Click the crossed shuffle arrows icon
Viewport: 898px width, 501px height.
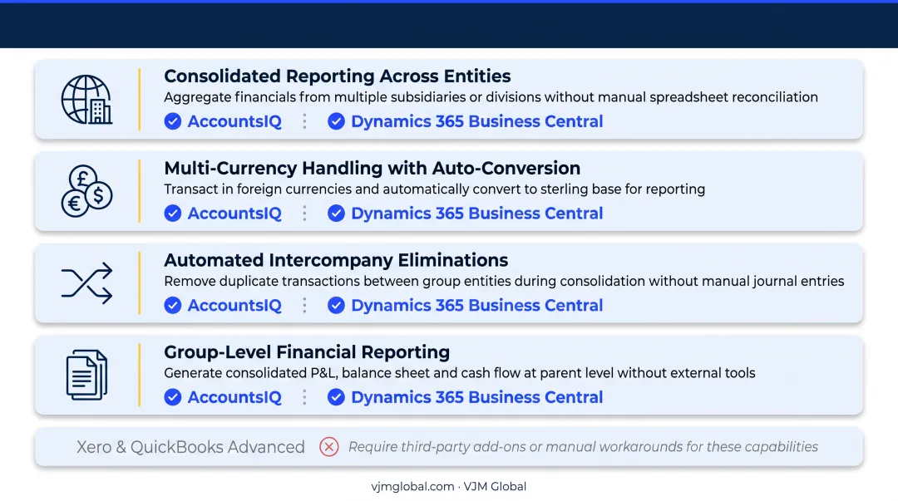click(x=87, y=282)
